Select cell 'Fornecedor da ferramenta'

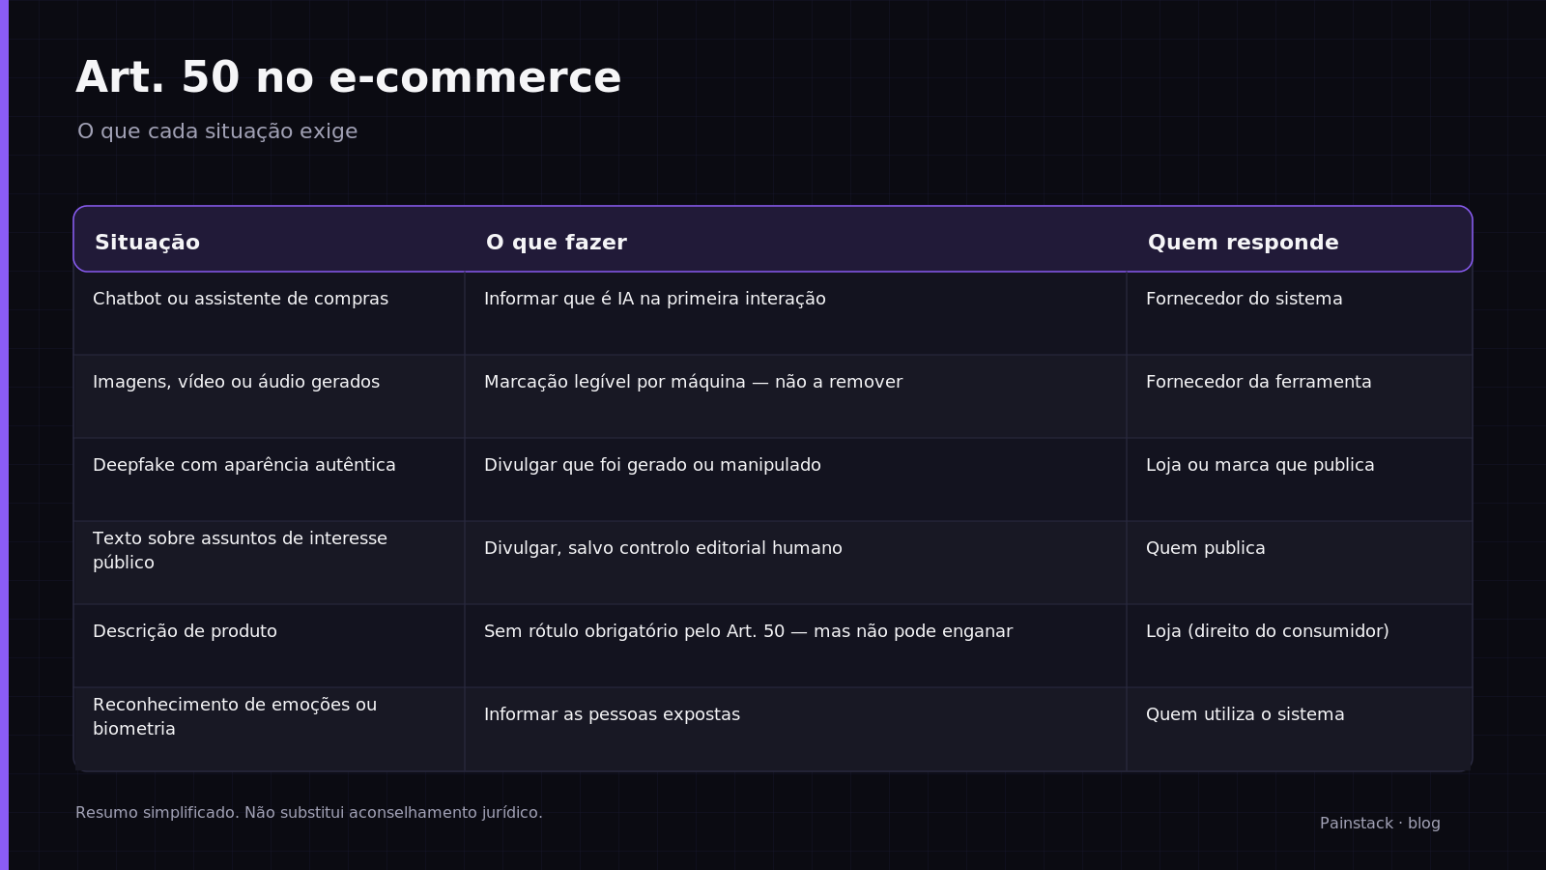coord(1300,396)
